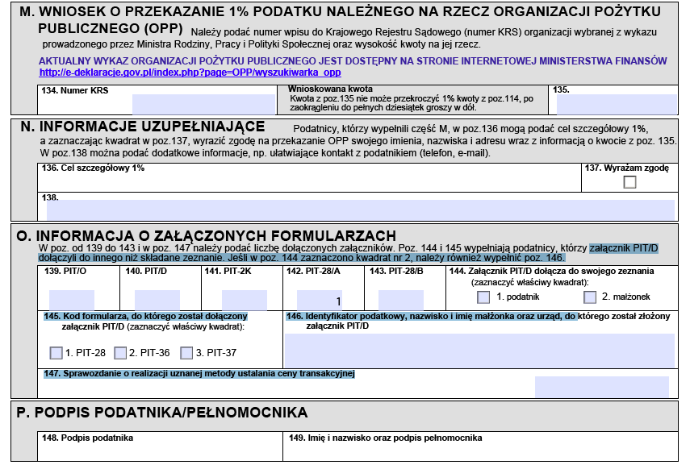
Task: Click the PIT/O attachment count field (139)
Action: [72, 300]
